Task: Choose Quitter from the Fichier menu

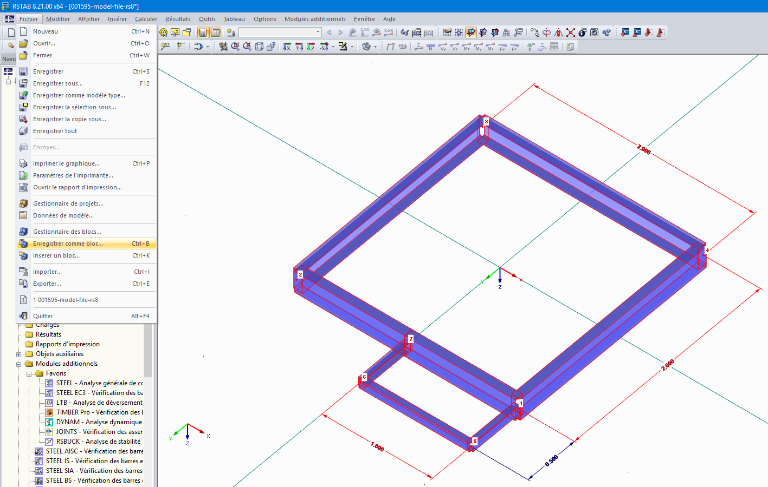Action: [x=87, y=316]
